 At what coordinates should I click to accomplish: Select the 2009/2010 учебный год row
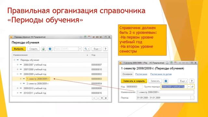(60, 88)
